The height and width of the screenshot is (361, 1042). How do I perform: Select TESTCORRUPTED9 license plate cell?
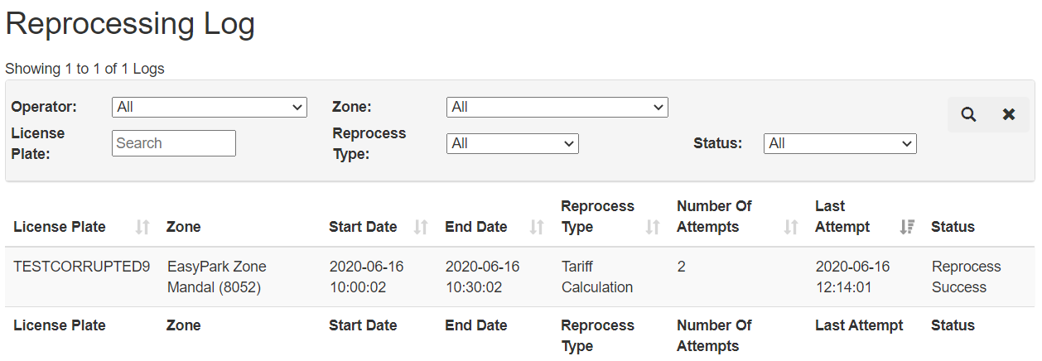click(x=82, y=267)
